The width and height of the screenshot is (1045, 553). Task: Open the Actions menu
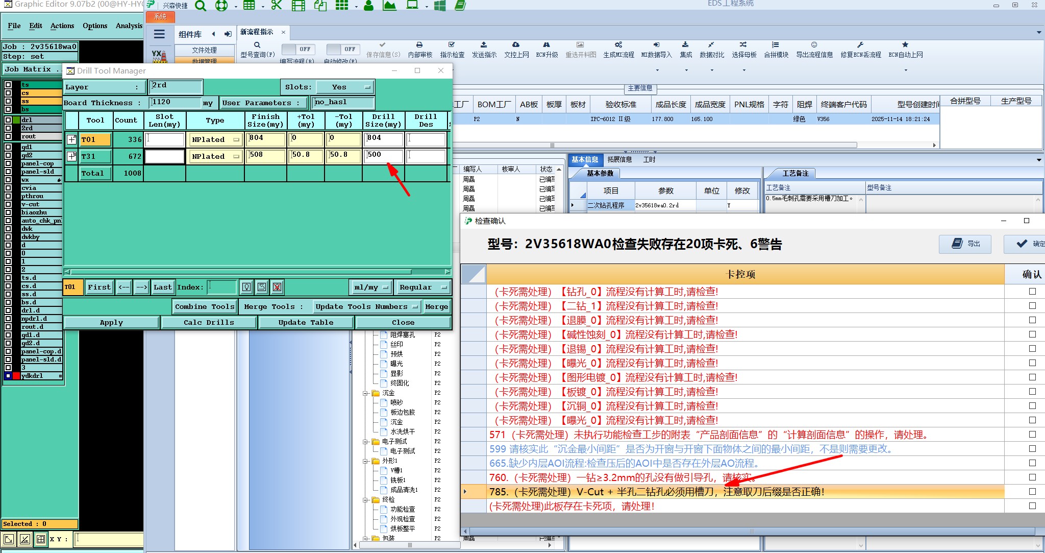[x=62, y=26]
